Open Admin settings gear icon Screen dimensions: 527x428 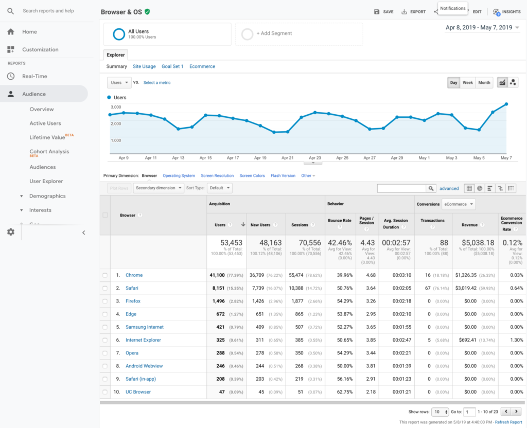coord(11,232)
